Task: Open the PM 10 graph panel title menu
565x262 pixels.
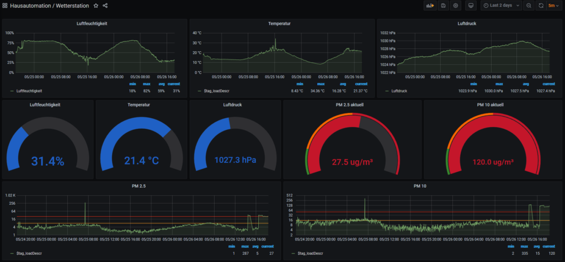Action: [420, 186]
